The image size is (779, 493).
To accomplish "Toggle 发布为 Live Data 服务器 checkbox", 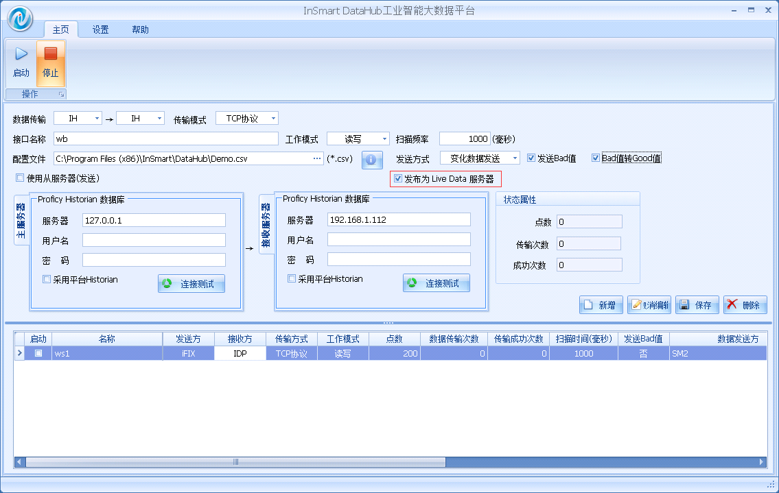I will 398,178.
